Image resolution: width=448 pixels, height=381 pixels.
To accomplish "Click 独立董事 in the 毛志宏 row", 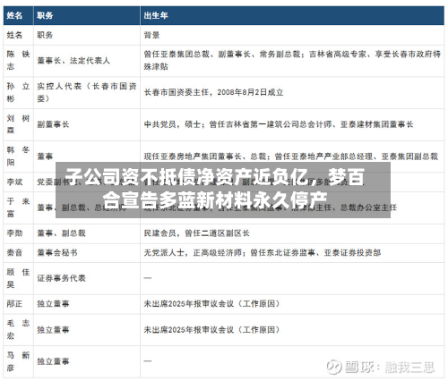I will click(53, 330).
